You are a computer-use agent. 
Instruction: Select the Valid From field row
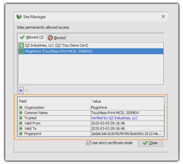[91, 123]
